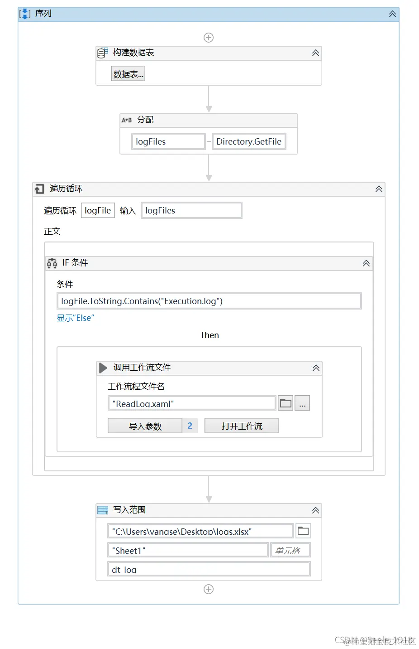Image resolution: width=419 pixels, height=649 pixels.
Task: Add activity via top plus circle
Action: (x=209, y=38)
